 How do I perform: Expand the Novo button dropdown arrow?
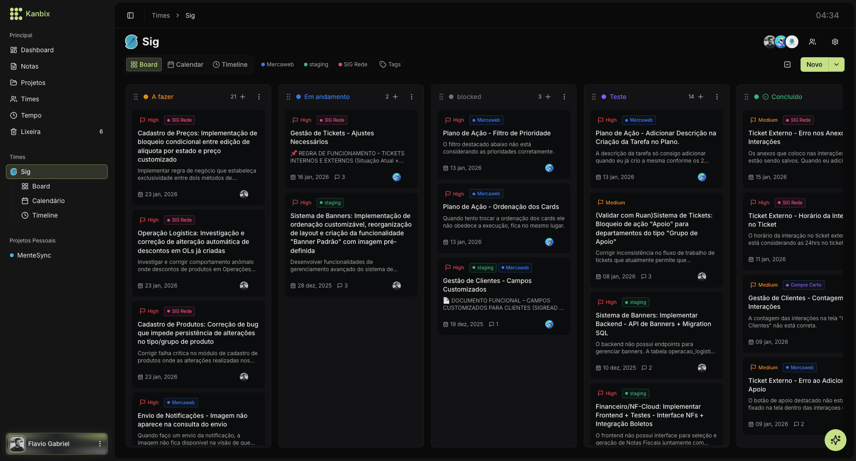836,64
